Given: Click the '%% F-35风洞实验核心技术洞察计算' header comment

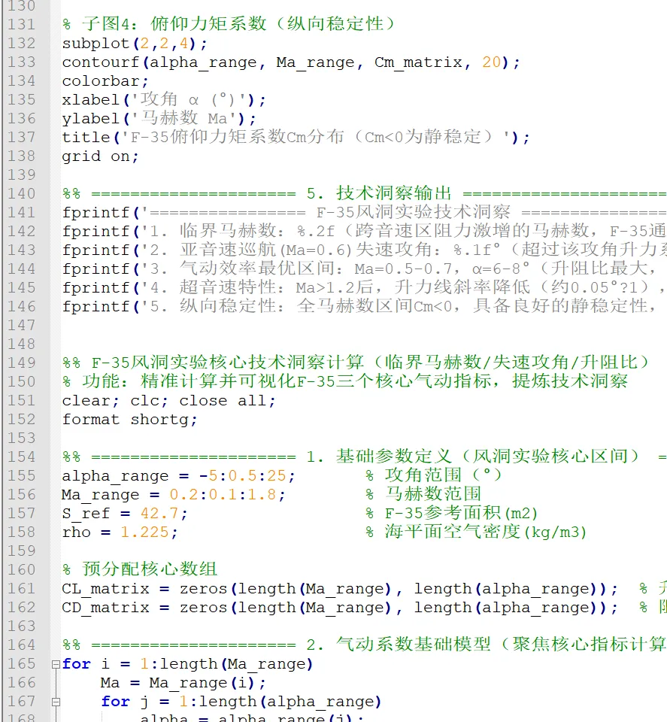Looking at the screenshot, I should pos(356,363).
